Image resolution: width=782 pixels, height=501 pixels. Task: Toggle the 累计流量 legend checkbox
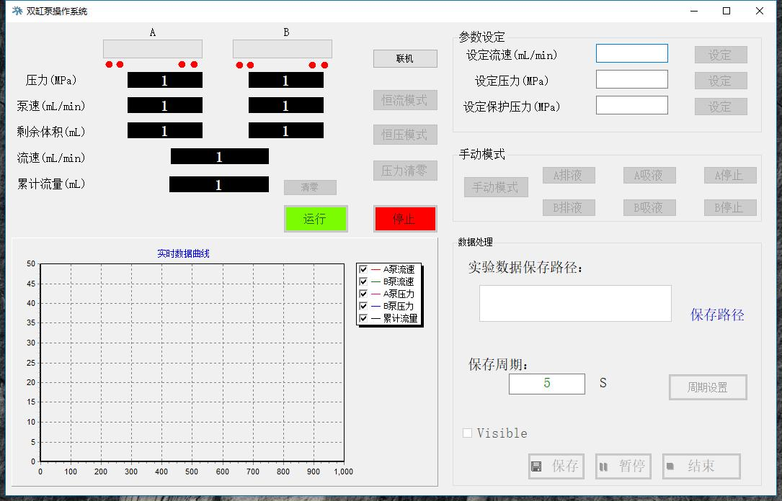[x=363, y=317]
